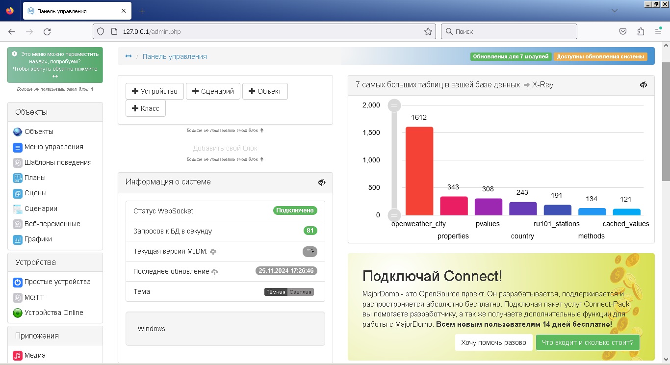Screen dimensions: 670x365
Task: Click the red openweather_city bar
Action: tap(419, 171)
